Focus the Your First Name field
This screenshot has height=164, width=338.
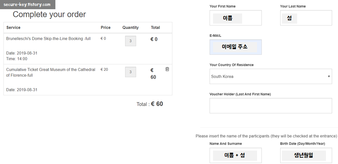235,18
